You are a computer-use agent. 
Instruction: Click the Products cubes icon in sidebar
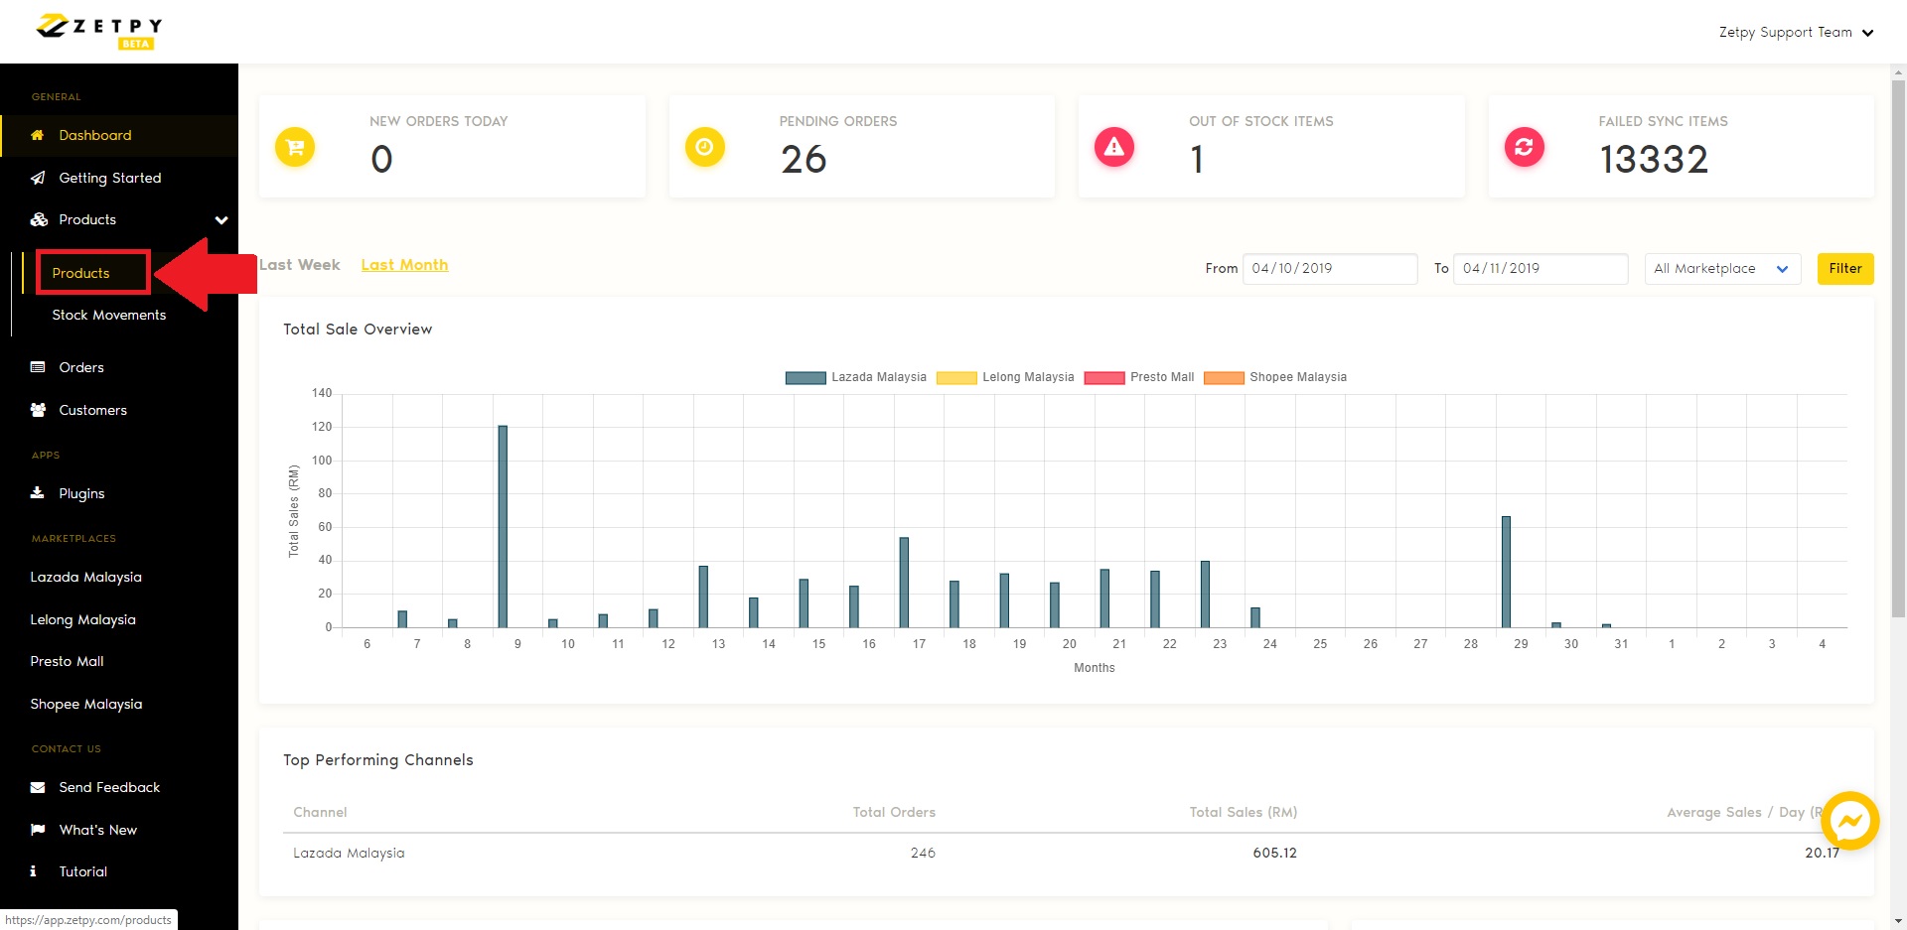[39, 219]
